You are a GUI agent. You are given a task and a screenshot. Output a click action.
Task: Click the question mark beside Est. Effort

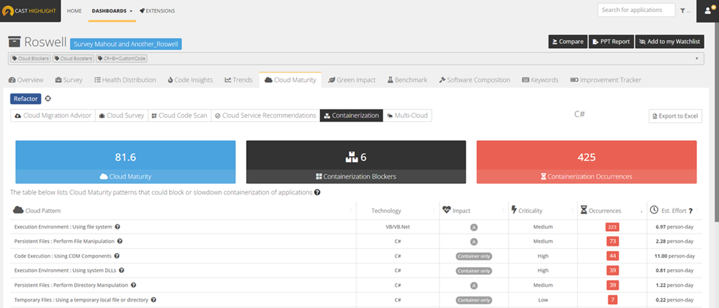pyautogui.click(x=690, y=211)
